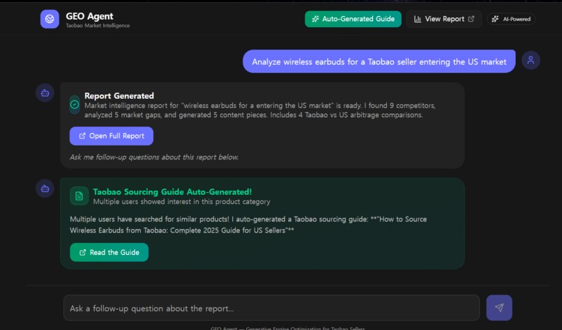This screenshot has height=330, width=562.
Task: Click the Report Generated heading
Action: (x=119, y=95)
